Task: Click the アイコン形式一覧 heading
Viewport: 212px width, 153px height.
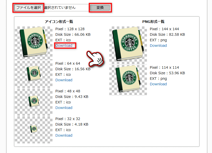Action: point(59,22)
